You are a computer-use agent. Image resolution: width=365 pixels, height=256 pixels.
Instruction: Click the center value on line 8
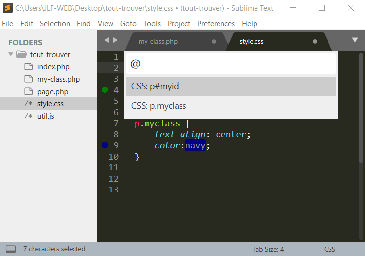pos(231,134)
